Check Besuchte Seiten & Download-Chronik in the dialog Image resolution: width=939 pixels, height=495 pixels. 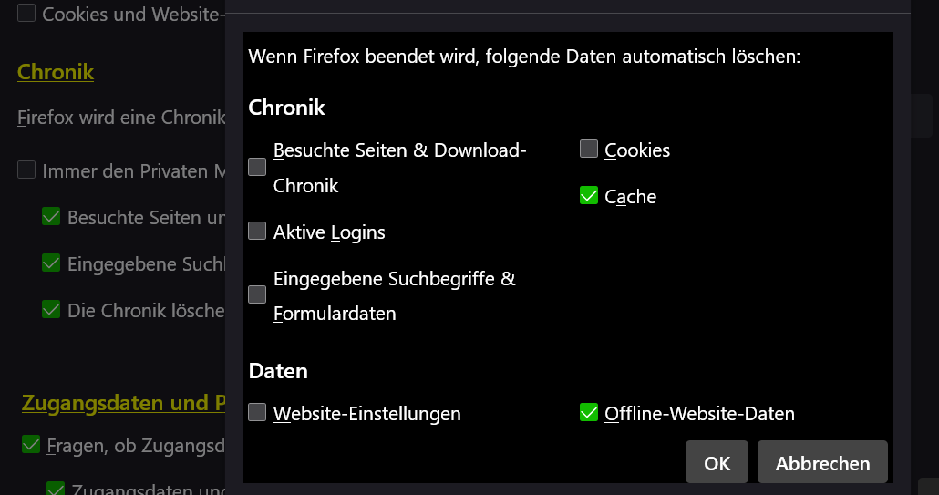[257, 167]
